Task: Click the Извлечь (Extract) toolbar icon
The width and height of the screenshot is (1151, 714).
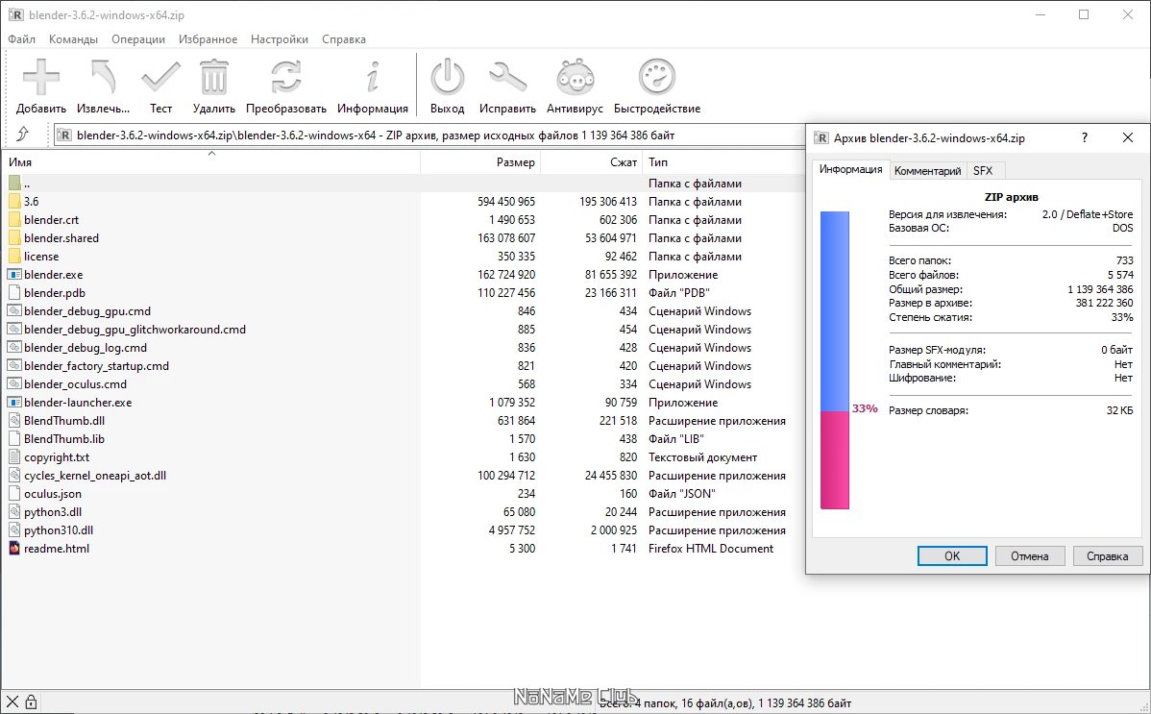Action: click(104, 79)
